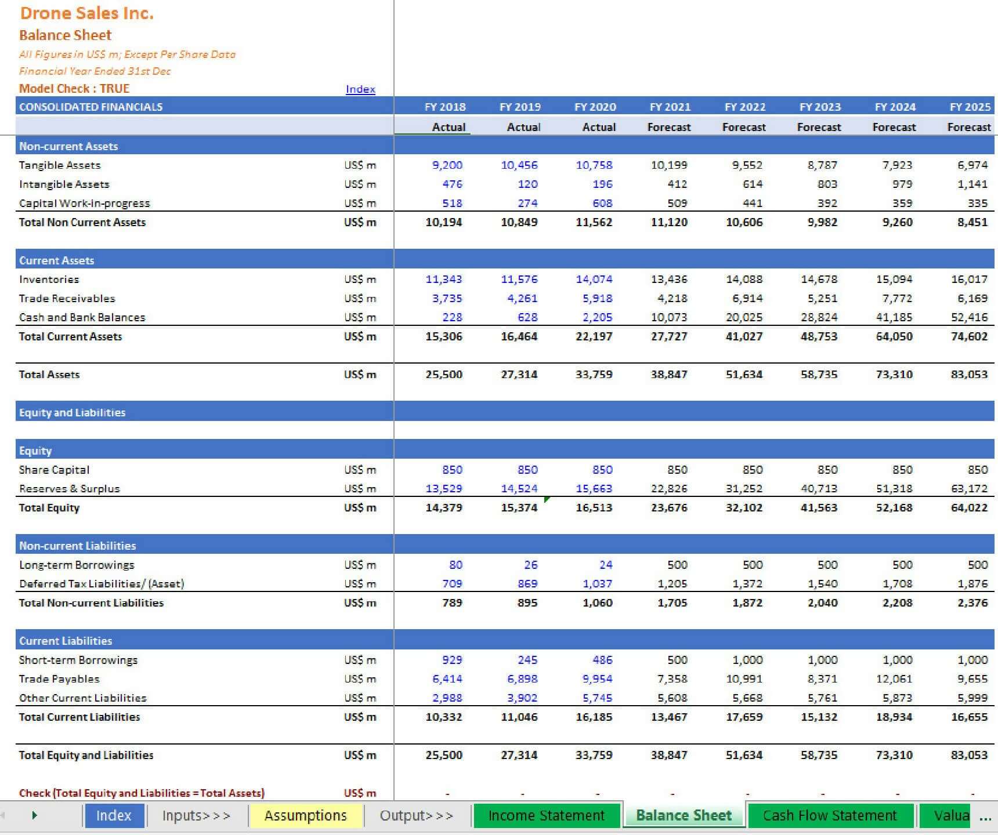The image size is (998, 835).
Task: Select the US$ m unit cell for Inventories
Action: tap(360, 279)
